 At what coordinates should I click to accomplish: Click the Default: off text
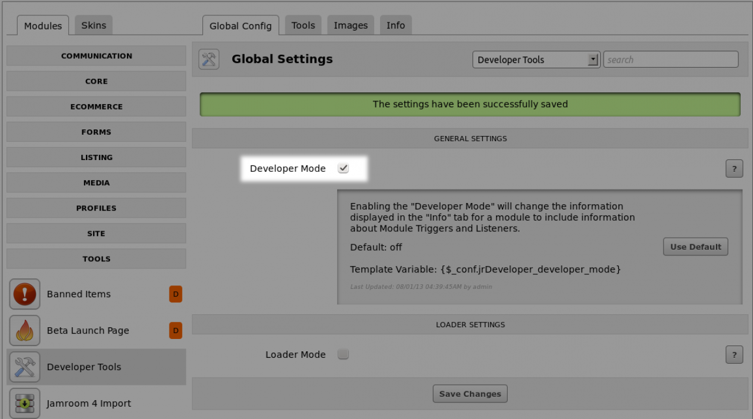[376, 247]
